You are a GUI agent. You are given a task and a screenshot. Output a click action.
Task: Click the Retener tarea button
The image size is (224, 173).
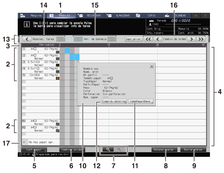[x=164, y=150]
